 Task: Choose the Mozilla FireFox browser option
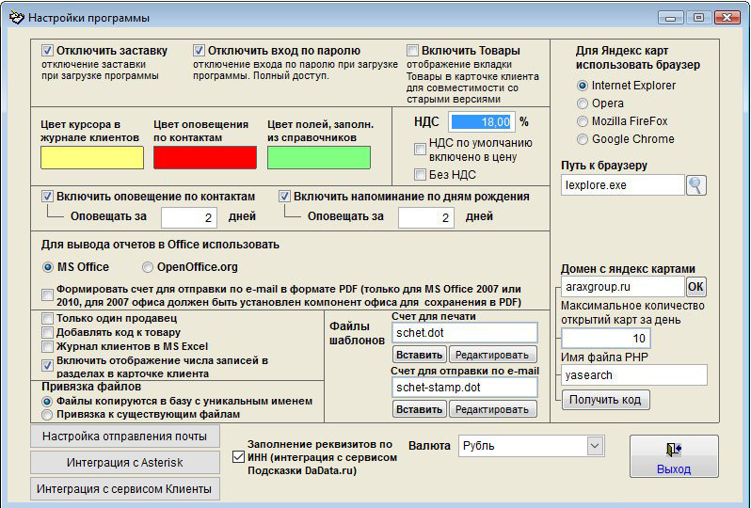point(582,121)
